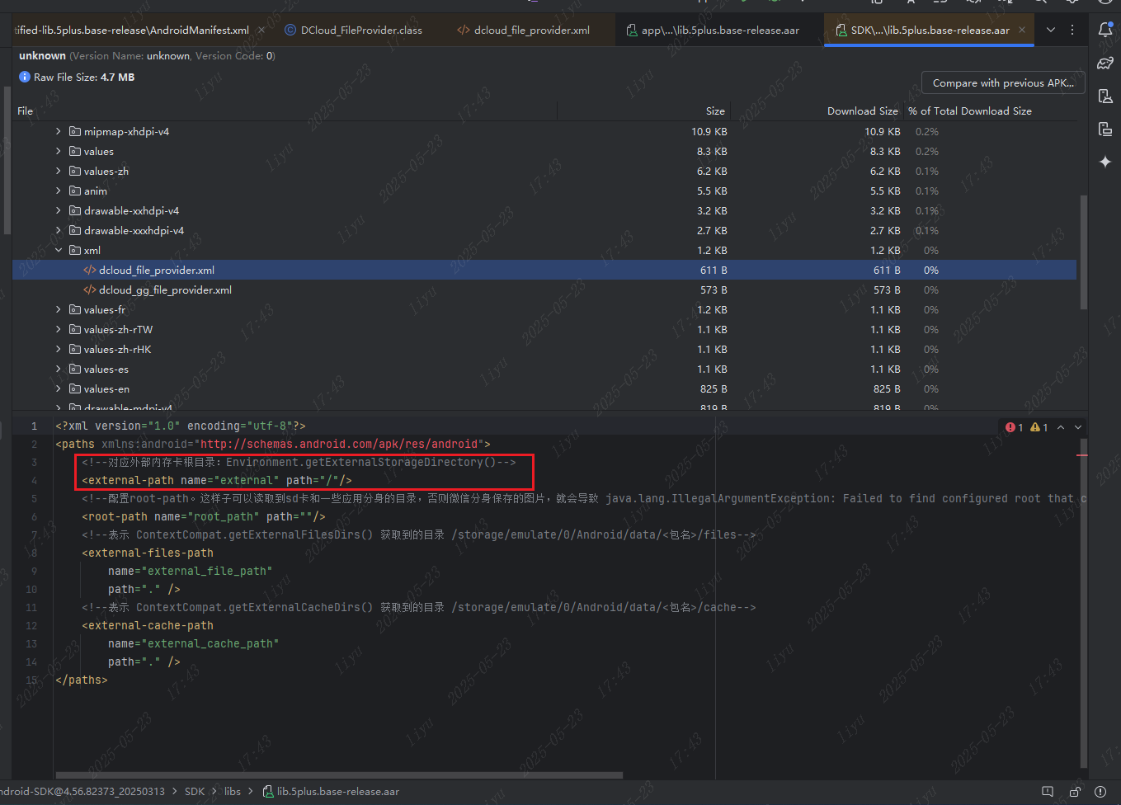Select dcloud_file_provider.xml in file tree
Viewport: 1121px width, 805px height.
(544, 271)
